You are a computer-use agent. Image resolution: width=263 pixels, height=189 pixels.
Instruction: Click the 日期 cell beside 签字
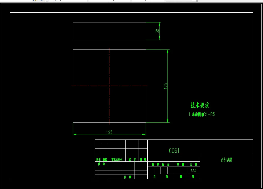click(x=143, y=160)
